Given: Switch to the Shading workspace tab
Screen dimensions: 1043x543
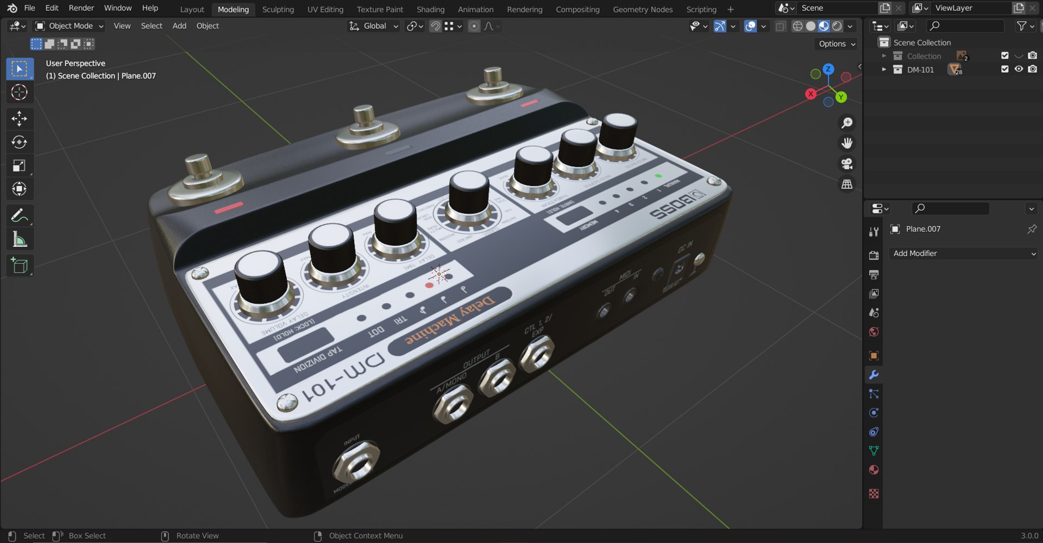Looking at the screenshot, I should pos(430,9).
